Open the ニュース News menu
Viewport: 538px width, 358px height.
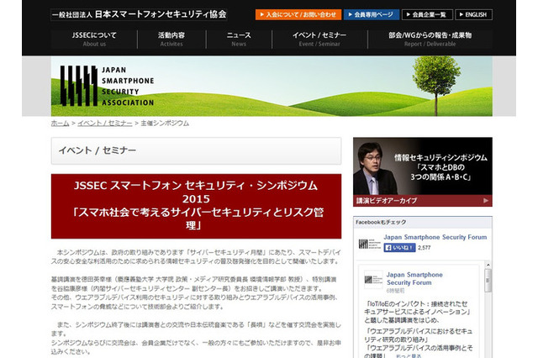239,39
